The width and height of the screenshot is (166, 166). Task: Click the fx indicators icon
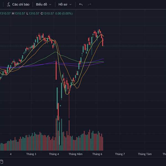pyautogui.click(x=9, y=4)
